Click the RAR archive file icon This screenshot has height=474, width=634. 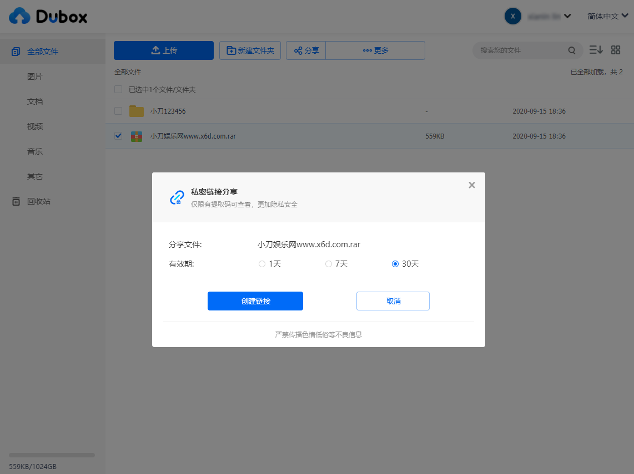tap(137, 136)
